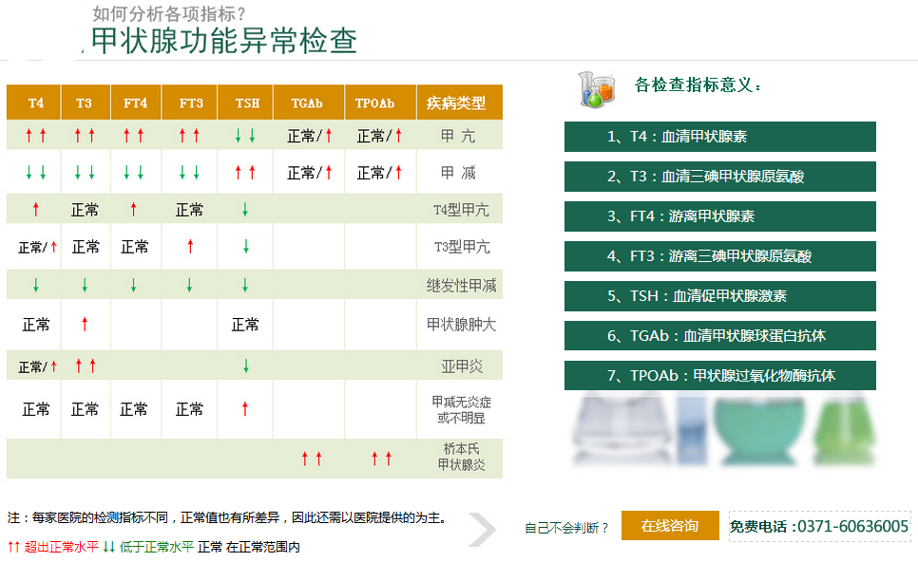Click the 疾病类型 column header
The height and width of the screenshot is (562, 918).
click(458, 103)
